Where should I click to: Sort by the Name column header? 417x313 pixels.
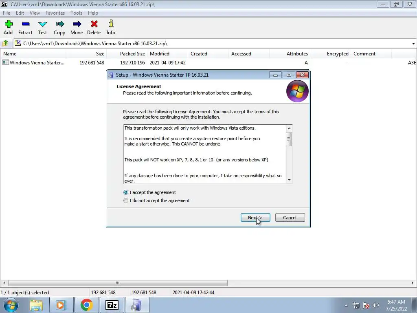(33, 54)
